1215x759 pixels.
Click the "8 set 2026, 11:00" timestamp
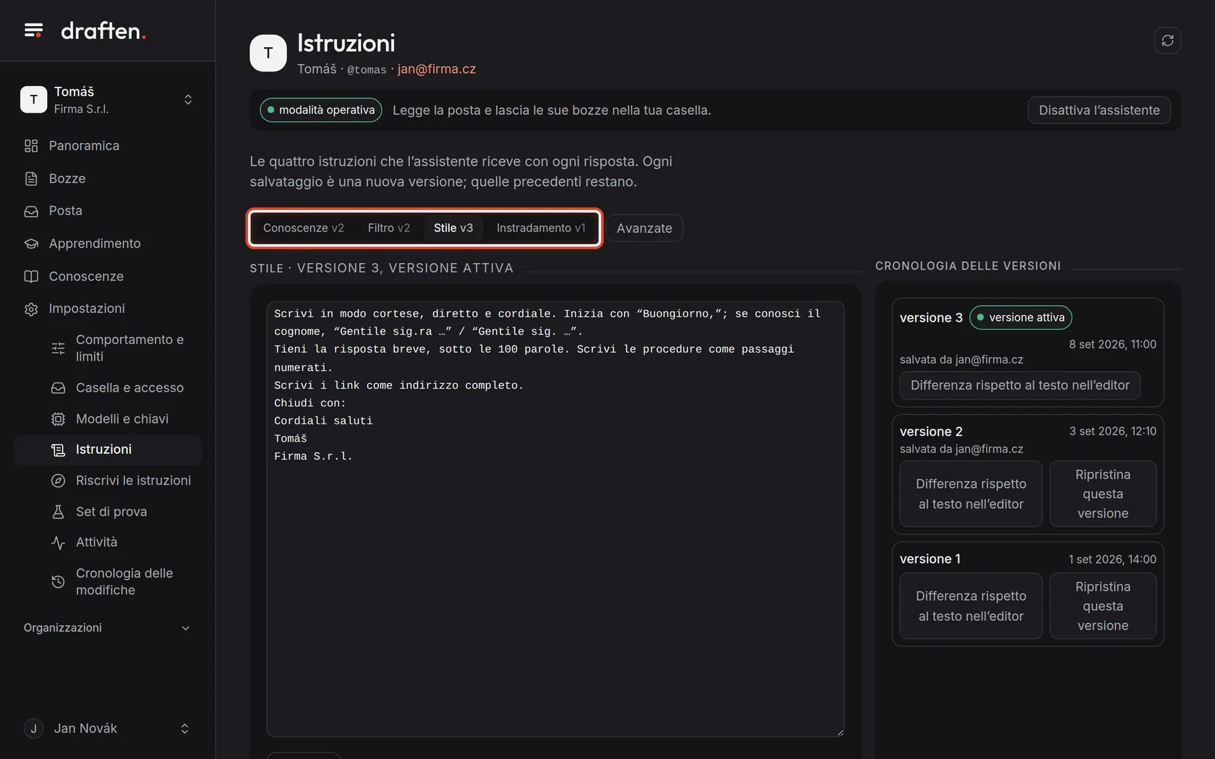pos(1112,345)
